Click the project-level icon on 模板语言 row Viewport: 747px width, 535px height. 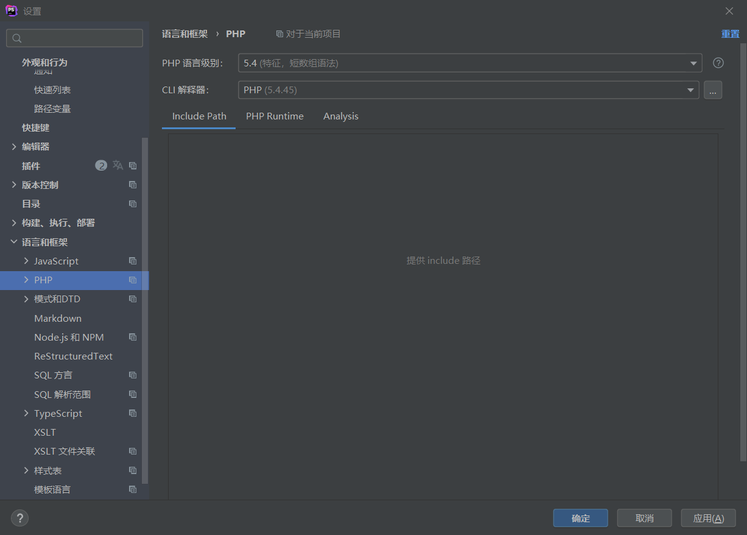(x=133, y=489)
